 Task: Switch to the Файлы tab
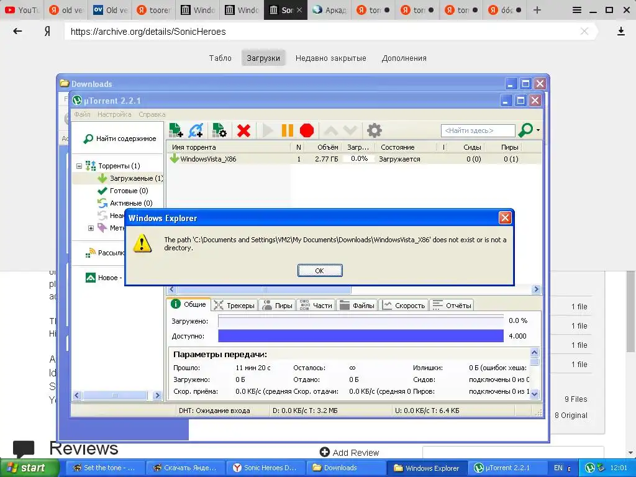(357, 306)
